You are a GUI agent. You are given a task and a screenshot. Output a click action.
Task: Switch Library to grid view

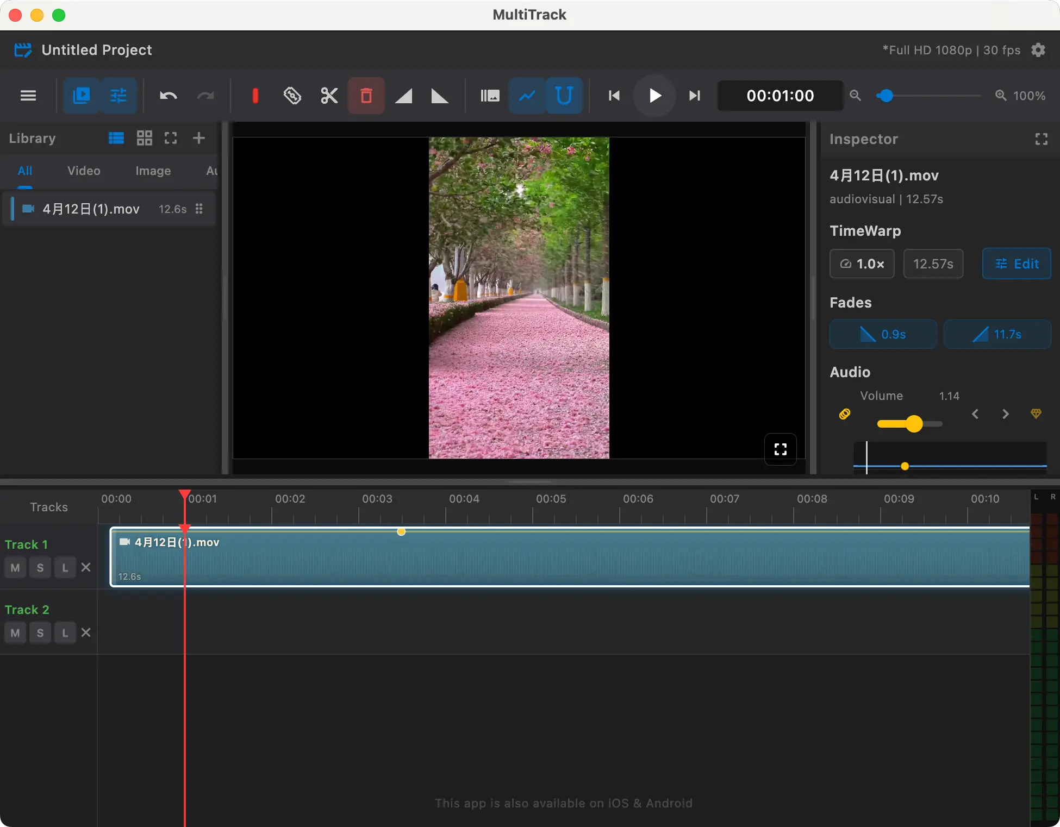(144, 138)
